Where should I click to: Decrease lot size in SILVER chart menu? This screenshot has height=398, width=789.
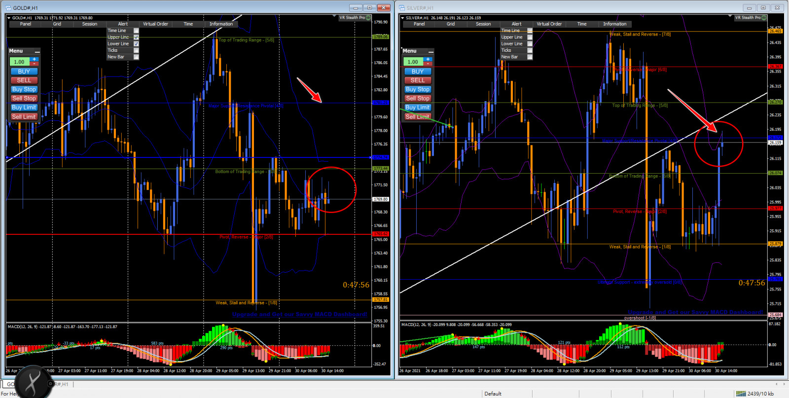click(428, 64)
